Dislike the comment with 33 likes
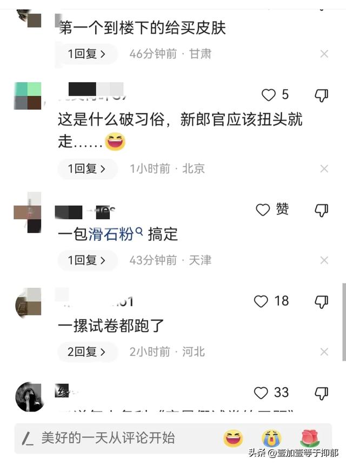Screen dimensions: 346x465 tap(321, 393)
